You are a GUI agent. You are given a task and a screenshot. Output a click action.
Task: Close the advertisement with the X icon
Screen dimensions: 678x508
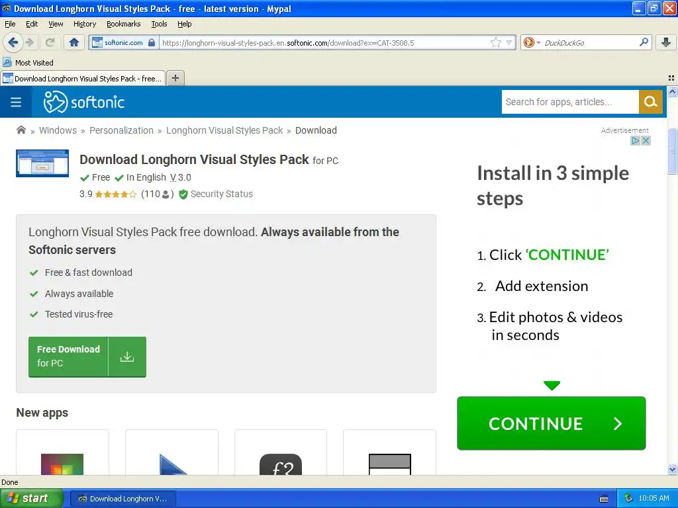point(646,140)
